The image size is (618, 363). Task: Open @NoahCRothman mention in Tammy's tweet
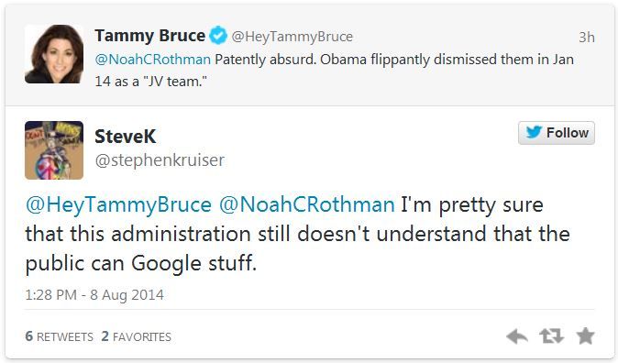[153, 60]
